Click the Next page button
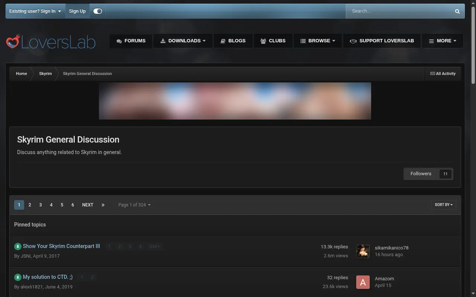 point(88,205)
